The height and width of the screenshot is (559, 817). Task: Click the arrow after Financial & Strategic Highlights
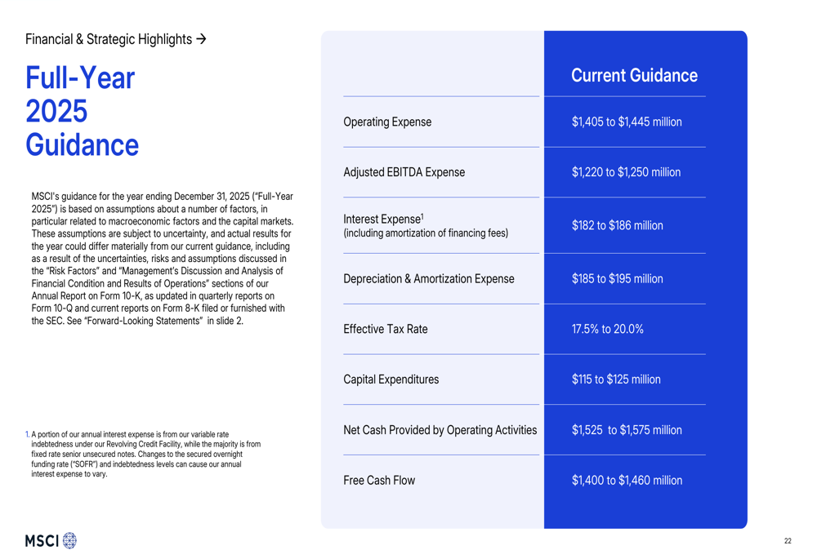[x=201, y=39]
